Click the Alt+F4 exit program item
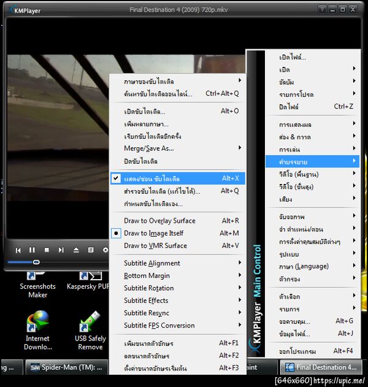 312,351
